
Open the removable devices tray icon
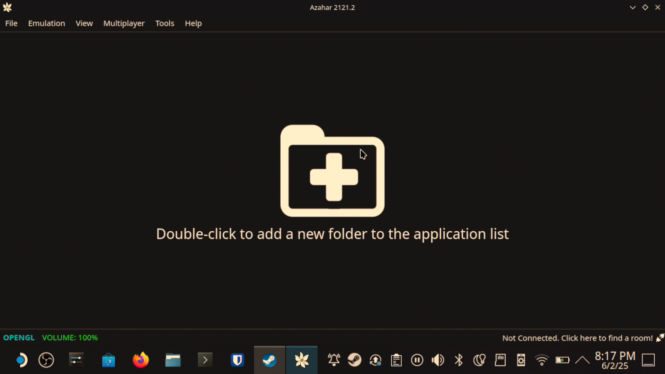click(x=521, y=360)
